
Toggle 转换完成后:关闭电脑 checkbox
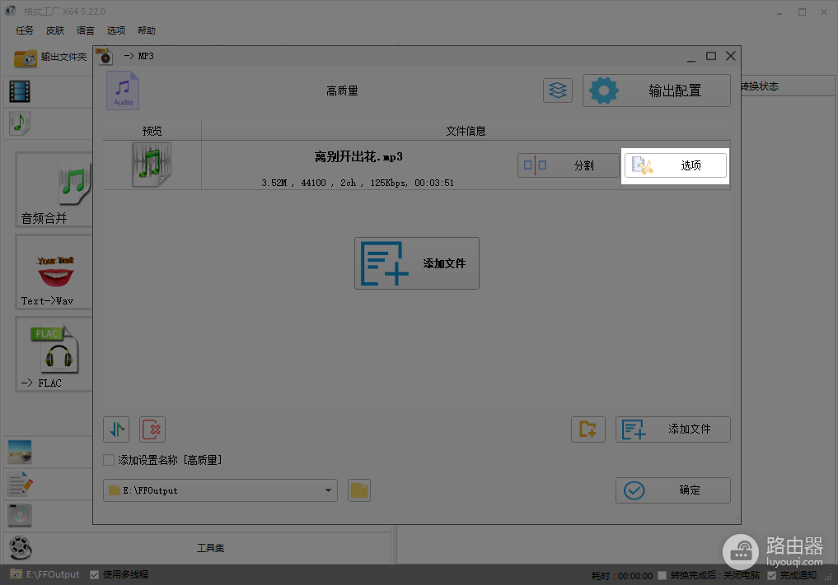point(662,575)
